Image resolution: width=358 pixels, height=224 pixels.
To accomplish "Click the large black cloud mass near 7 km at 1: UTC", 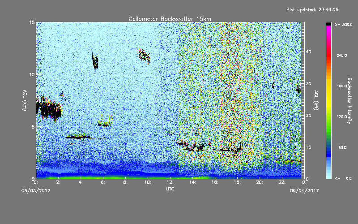I will click(49, 109).
